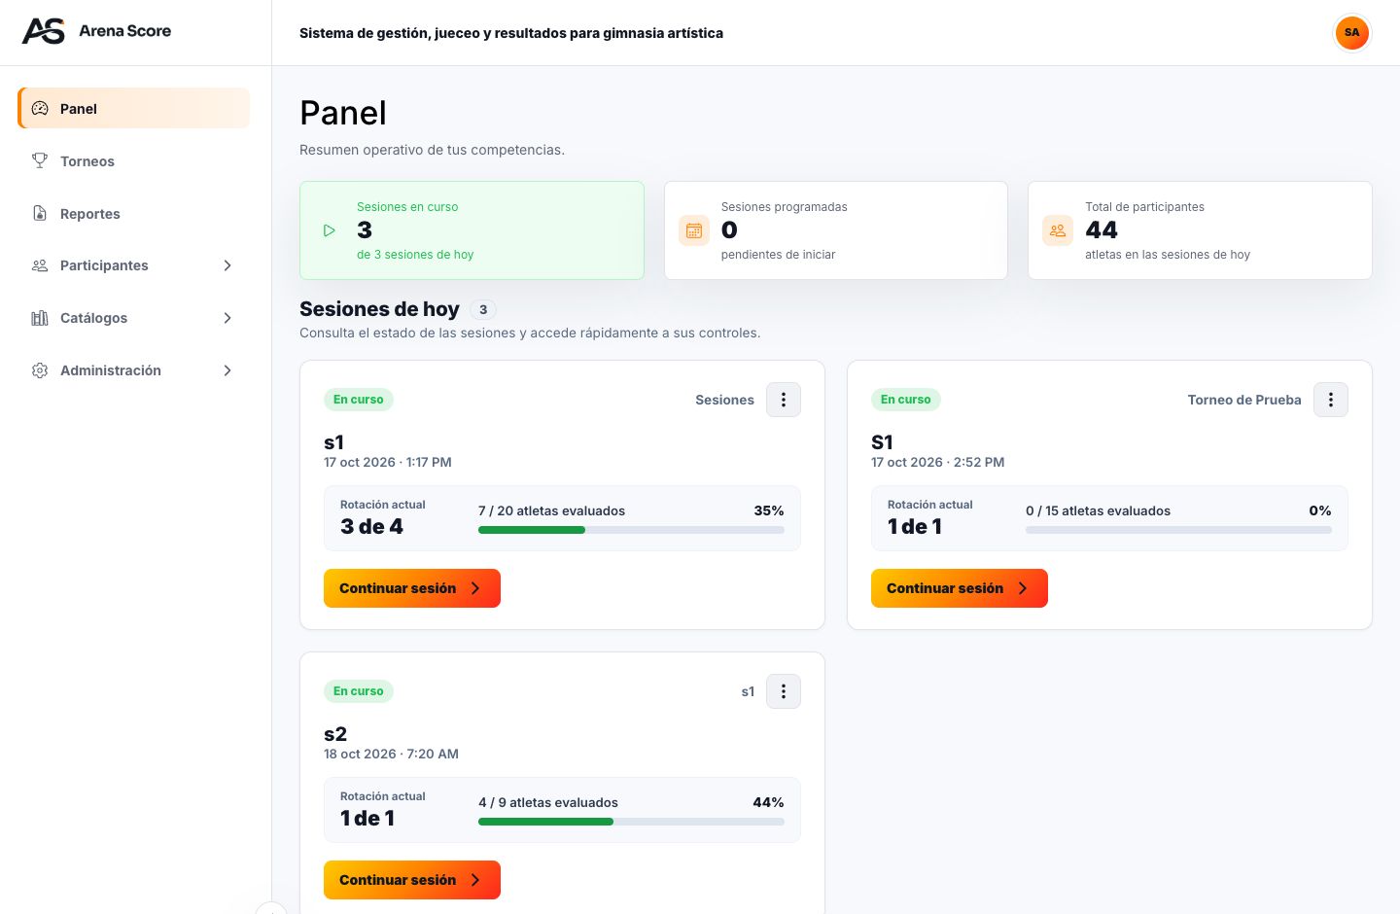Open Reportes in the sidebar

tap(134, 213)
